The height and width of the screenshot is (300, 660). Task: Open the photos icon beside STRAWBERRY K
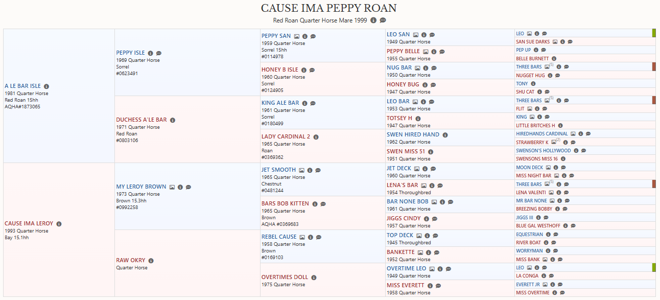pyautogui.click(x=554, y=142)
